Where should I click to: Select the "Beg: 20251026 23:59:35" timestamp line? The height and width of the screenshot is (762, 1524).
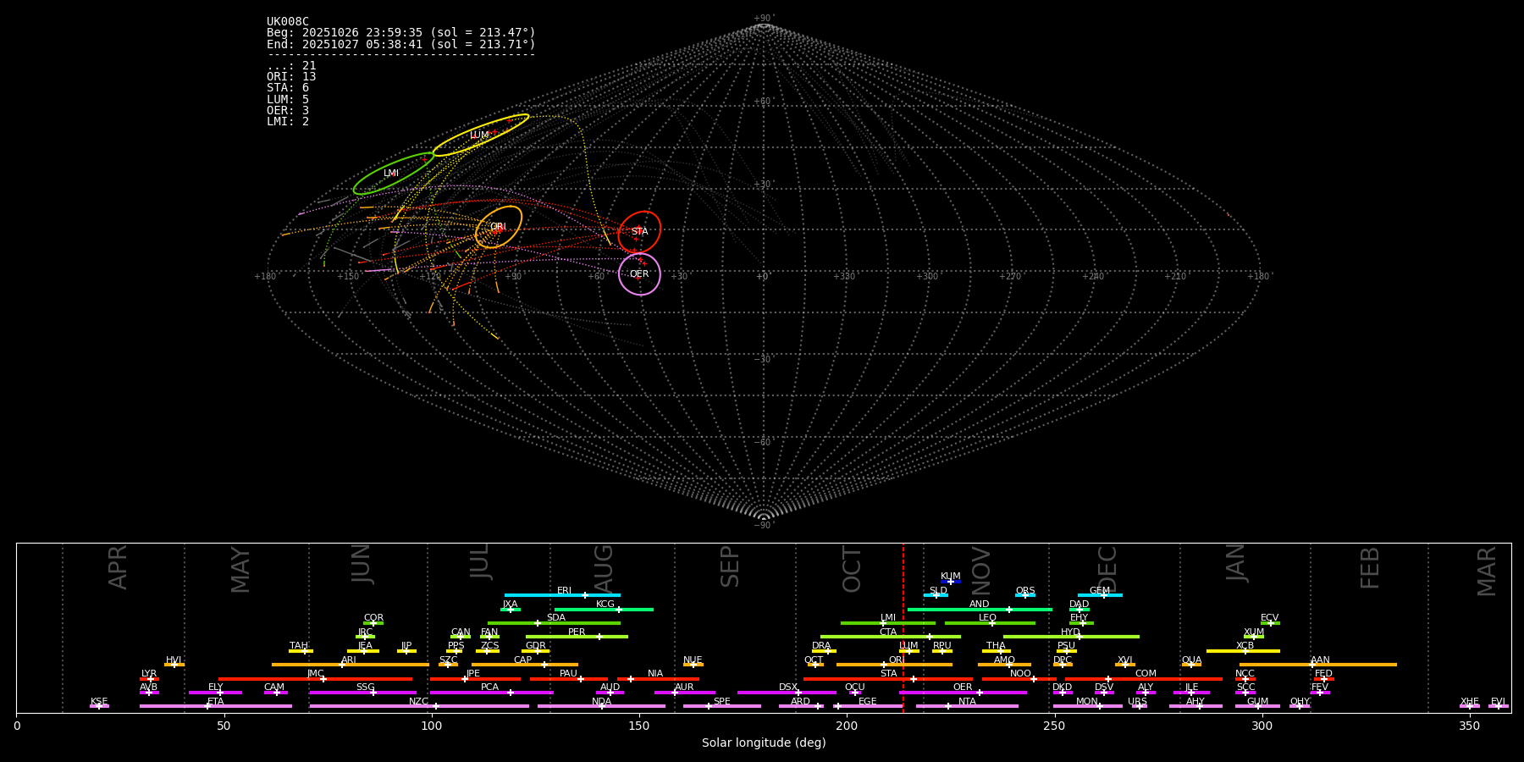tap(401, 33)
